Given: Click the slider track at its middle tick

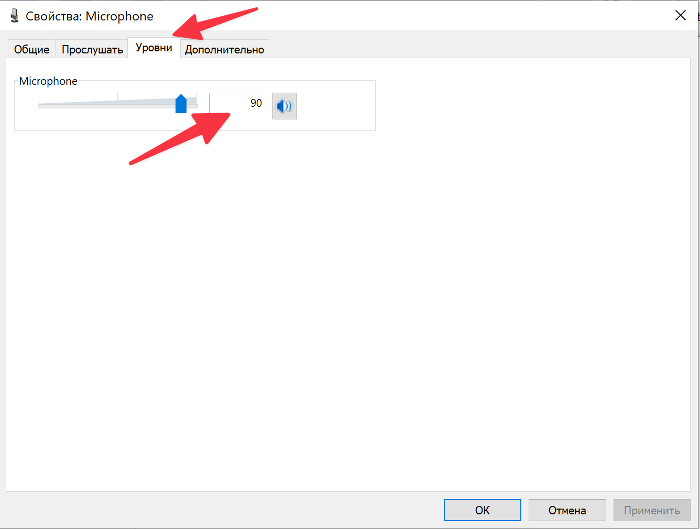Looking at the screenshot, I should click(x=118, y=105).
